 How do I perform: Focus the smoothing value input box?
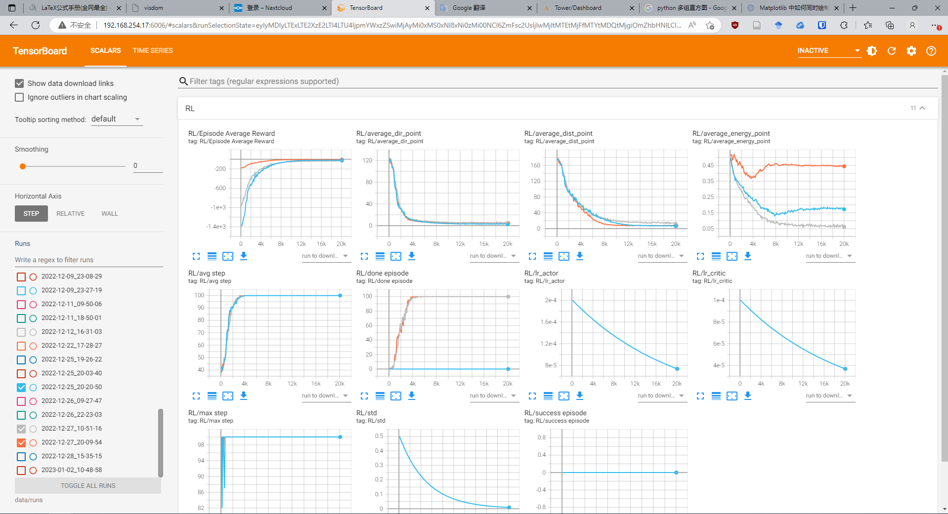tap(148, 166)
